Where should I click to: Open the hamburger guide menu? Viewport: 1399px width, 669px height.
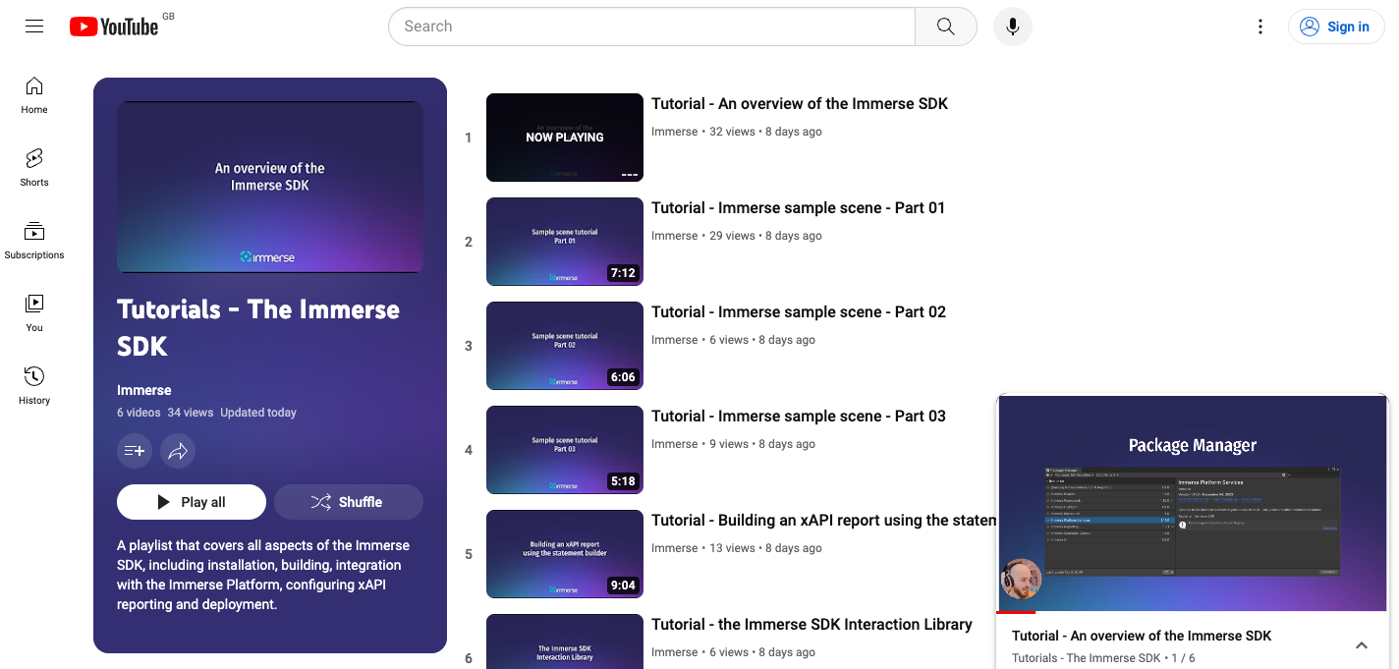pos(34,27)
